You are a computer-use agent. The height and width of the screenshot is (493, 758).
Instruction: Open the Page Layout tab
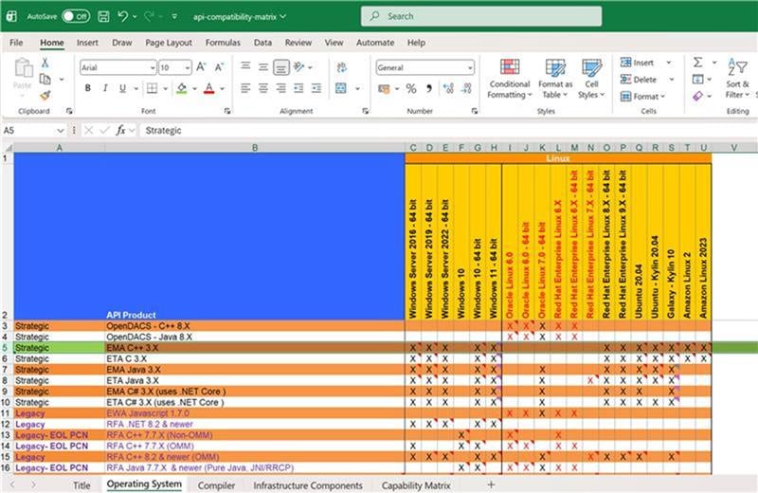[169, 43]
